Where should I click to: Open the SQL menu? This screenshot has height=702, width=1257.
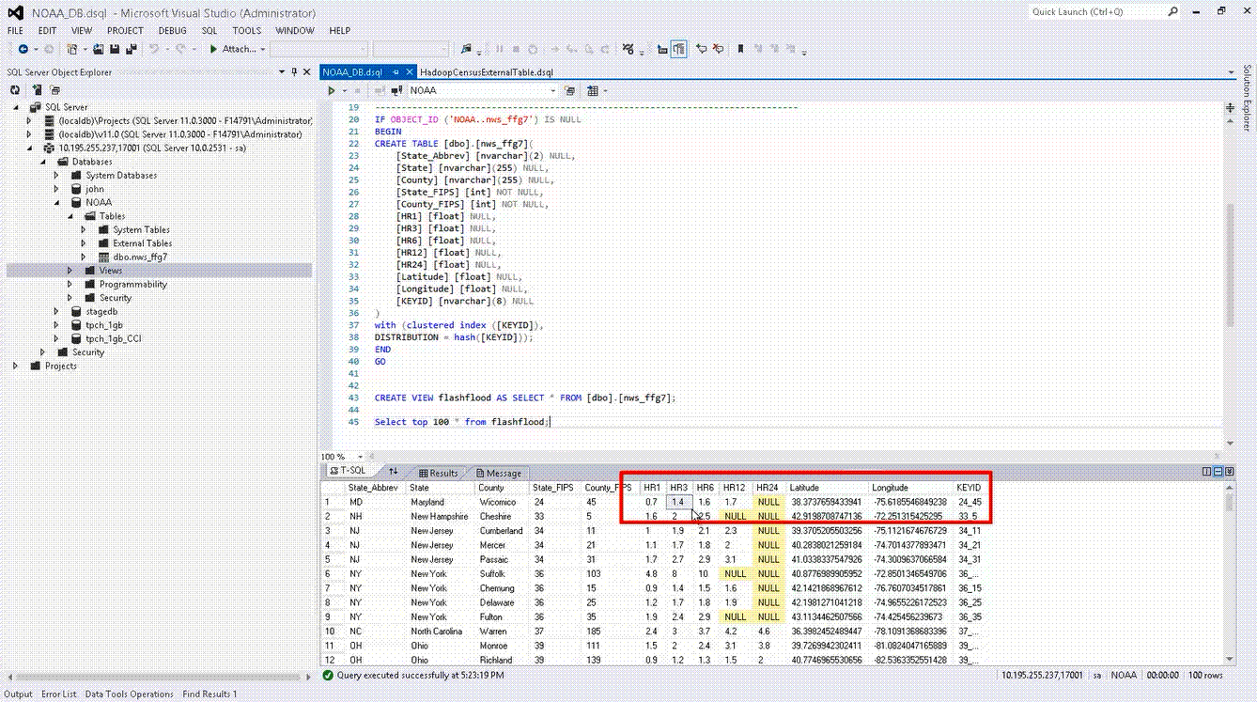click(209, 30)
